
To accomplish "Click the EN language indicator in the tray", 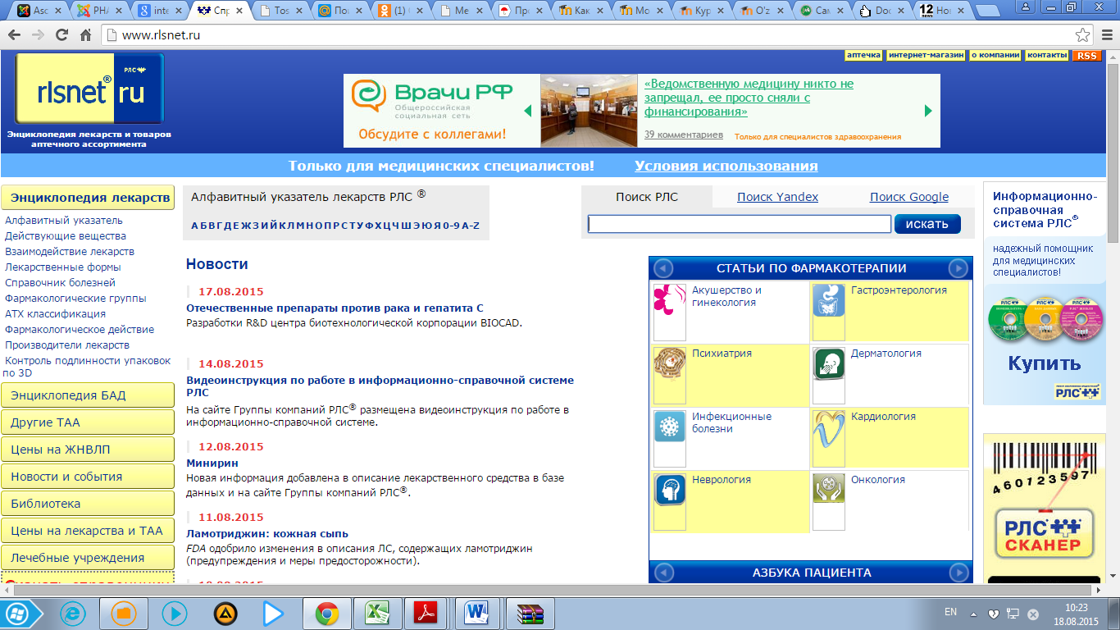I will pyautogui.click(x=950, y=612).
